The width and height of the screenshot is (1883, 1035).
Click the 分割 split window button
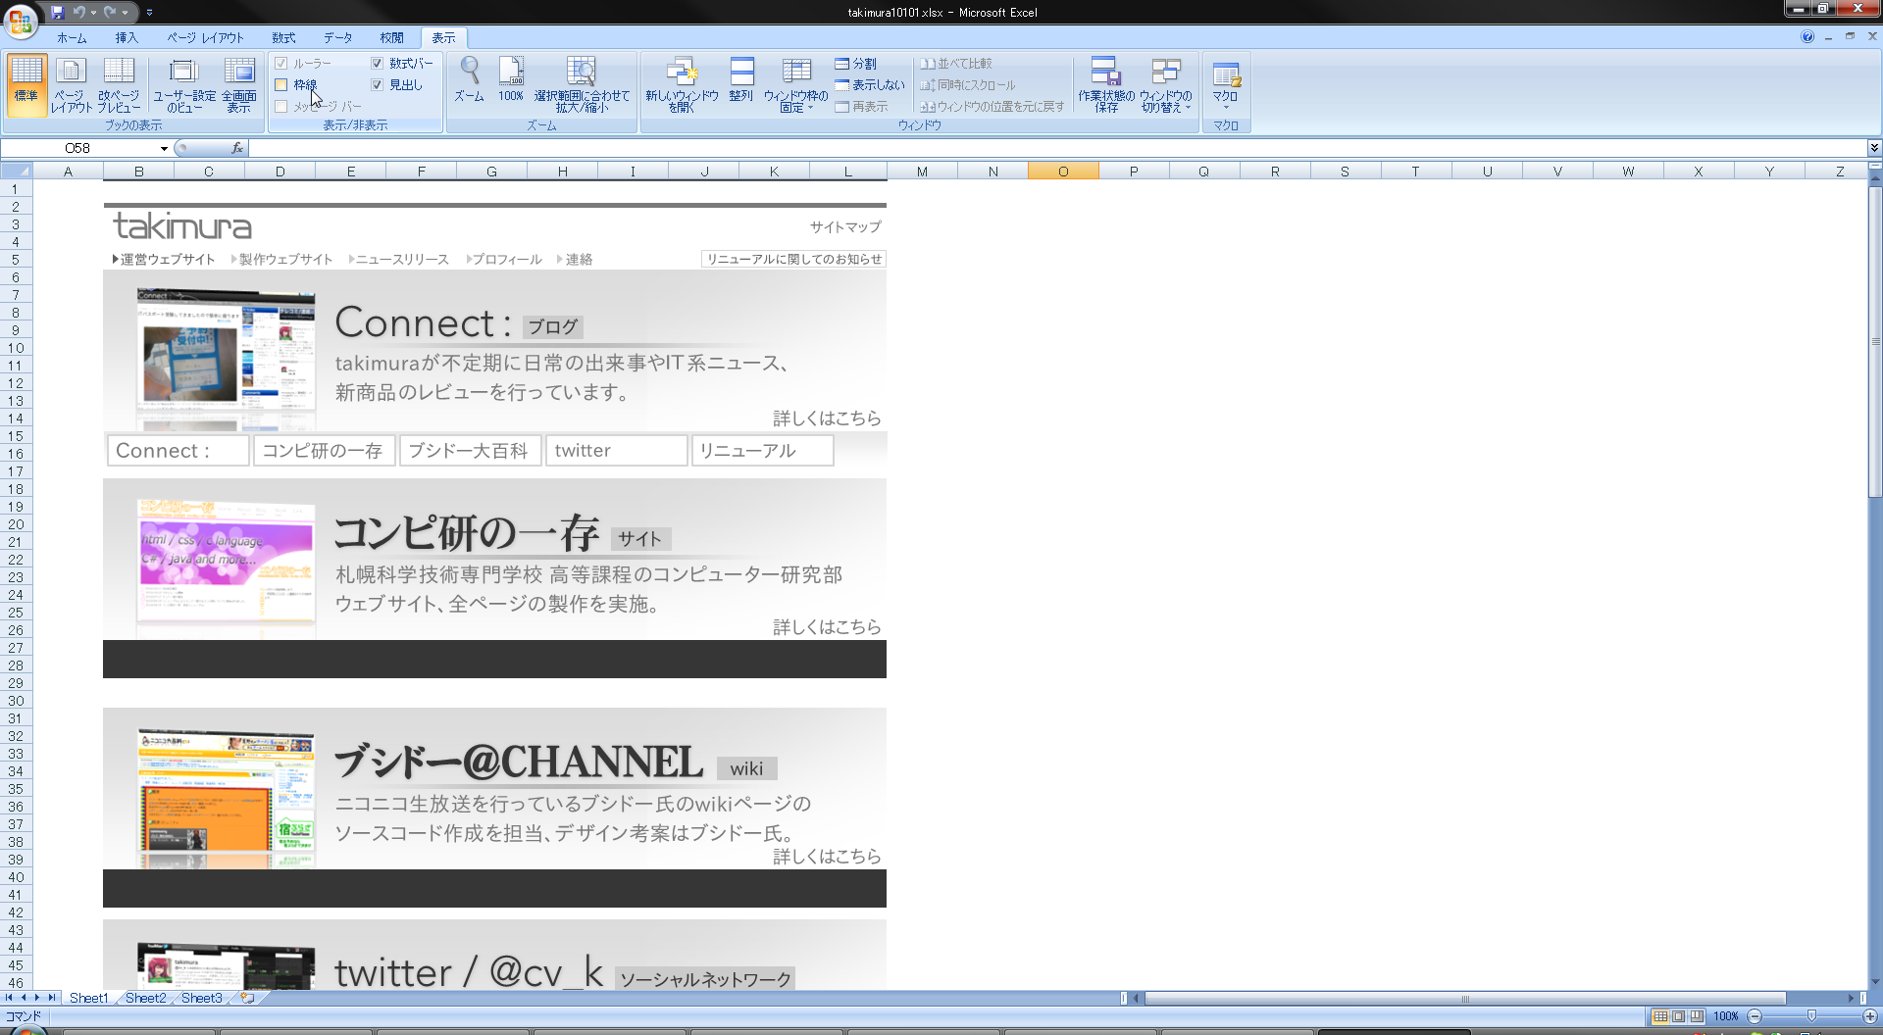(856, 64)
